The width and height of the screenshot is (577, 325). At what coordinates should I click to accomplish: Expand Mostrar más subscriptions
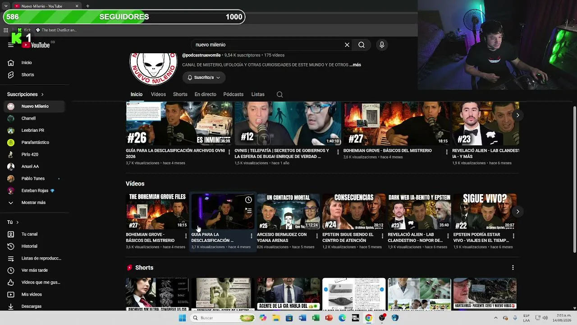point(34,203)
